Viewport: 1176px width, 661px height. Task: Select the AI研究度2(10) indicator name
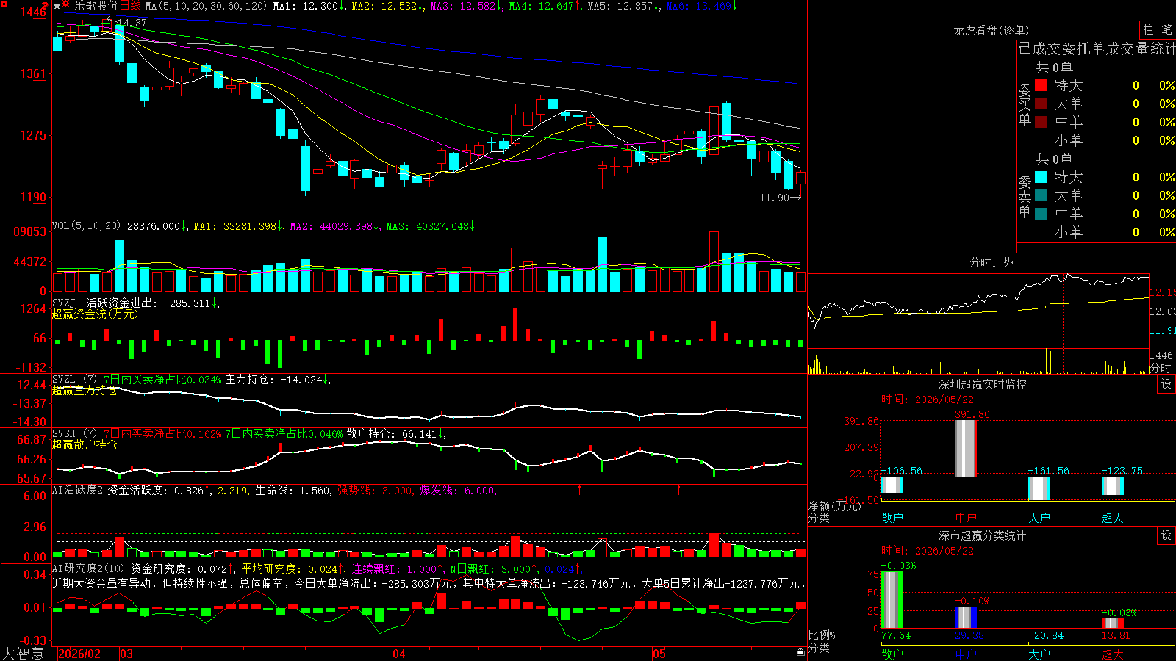point(88,568)
